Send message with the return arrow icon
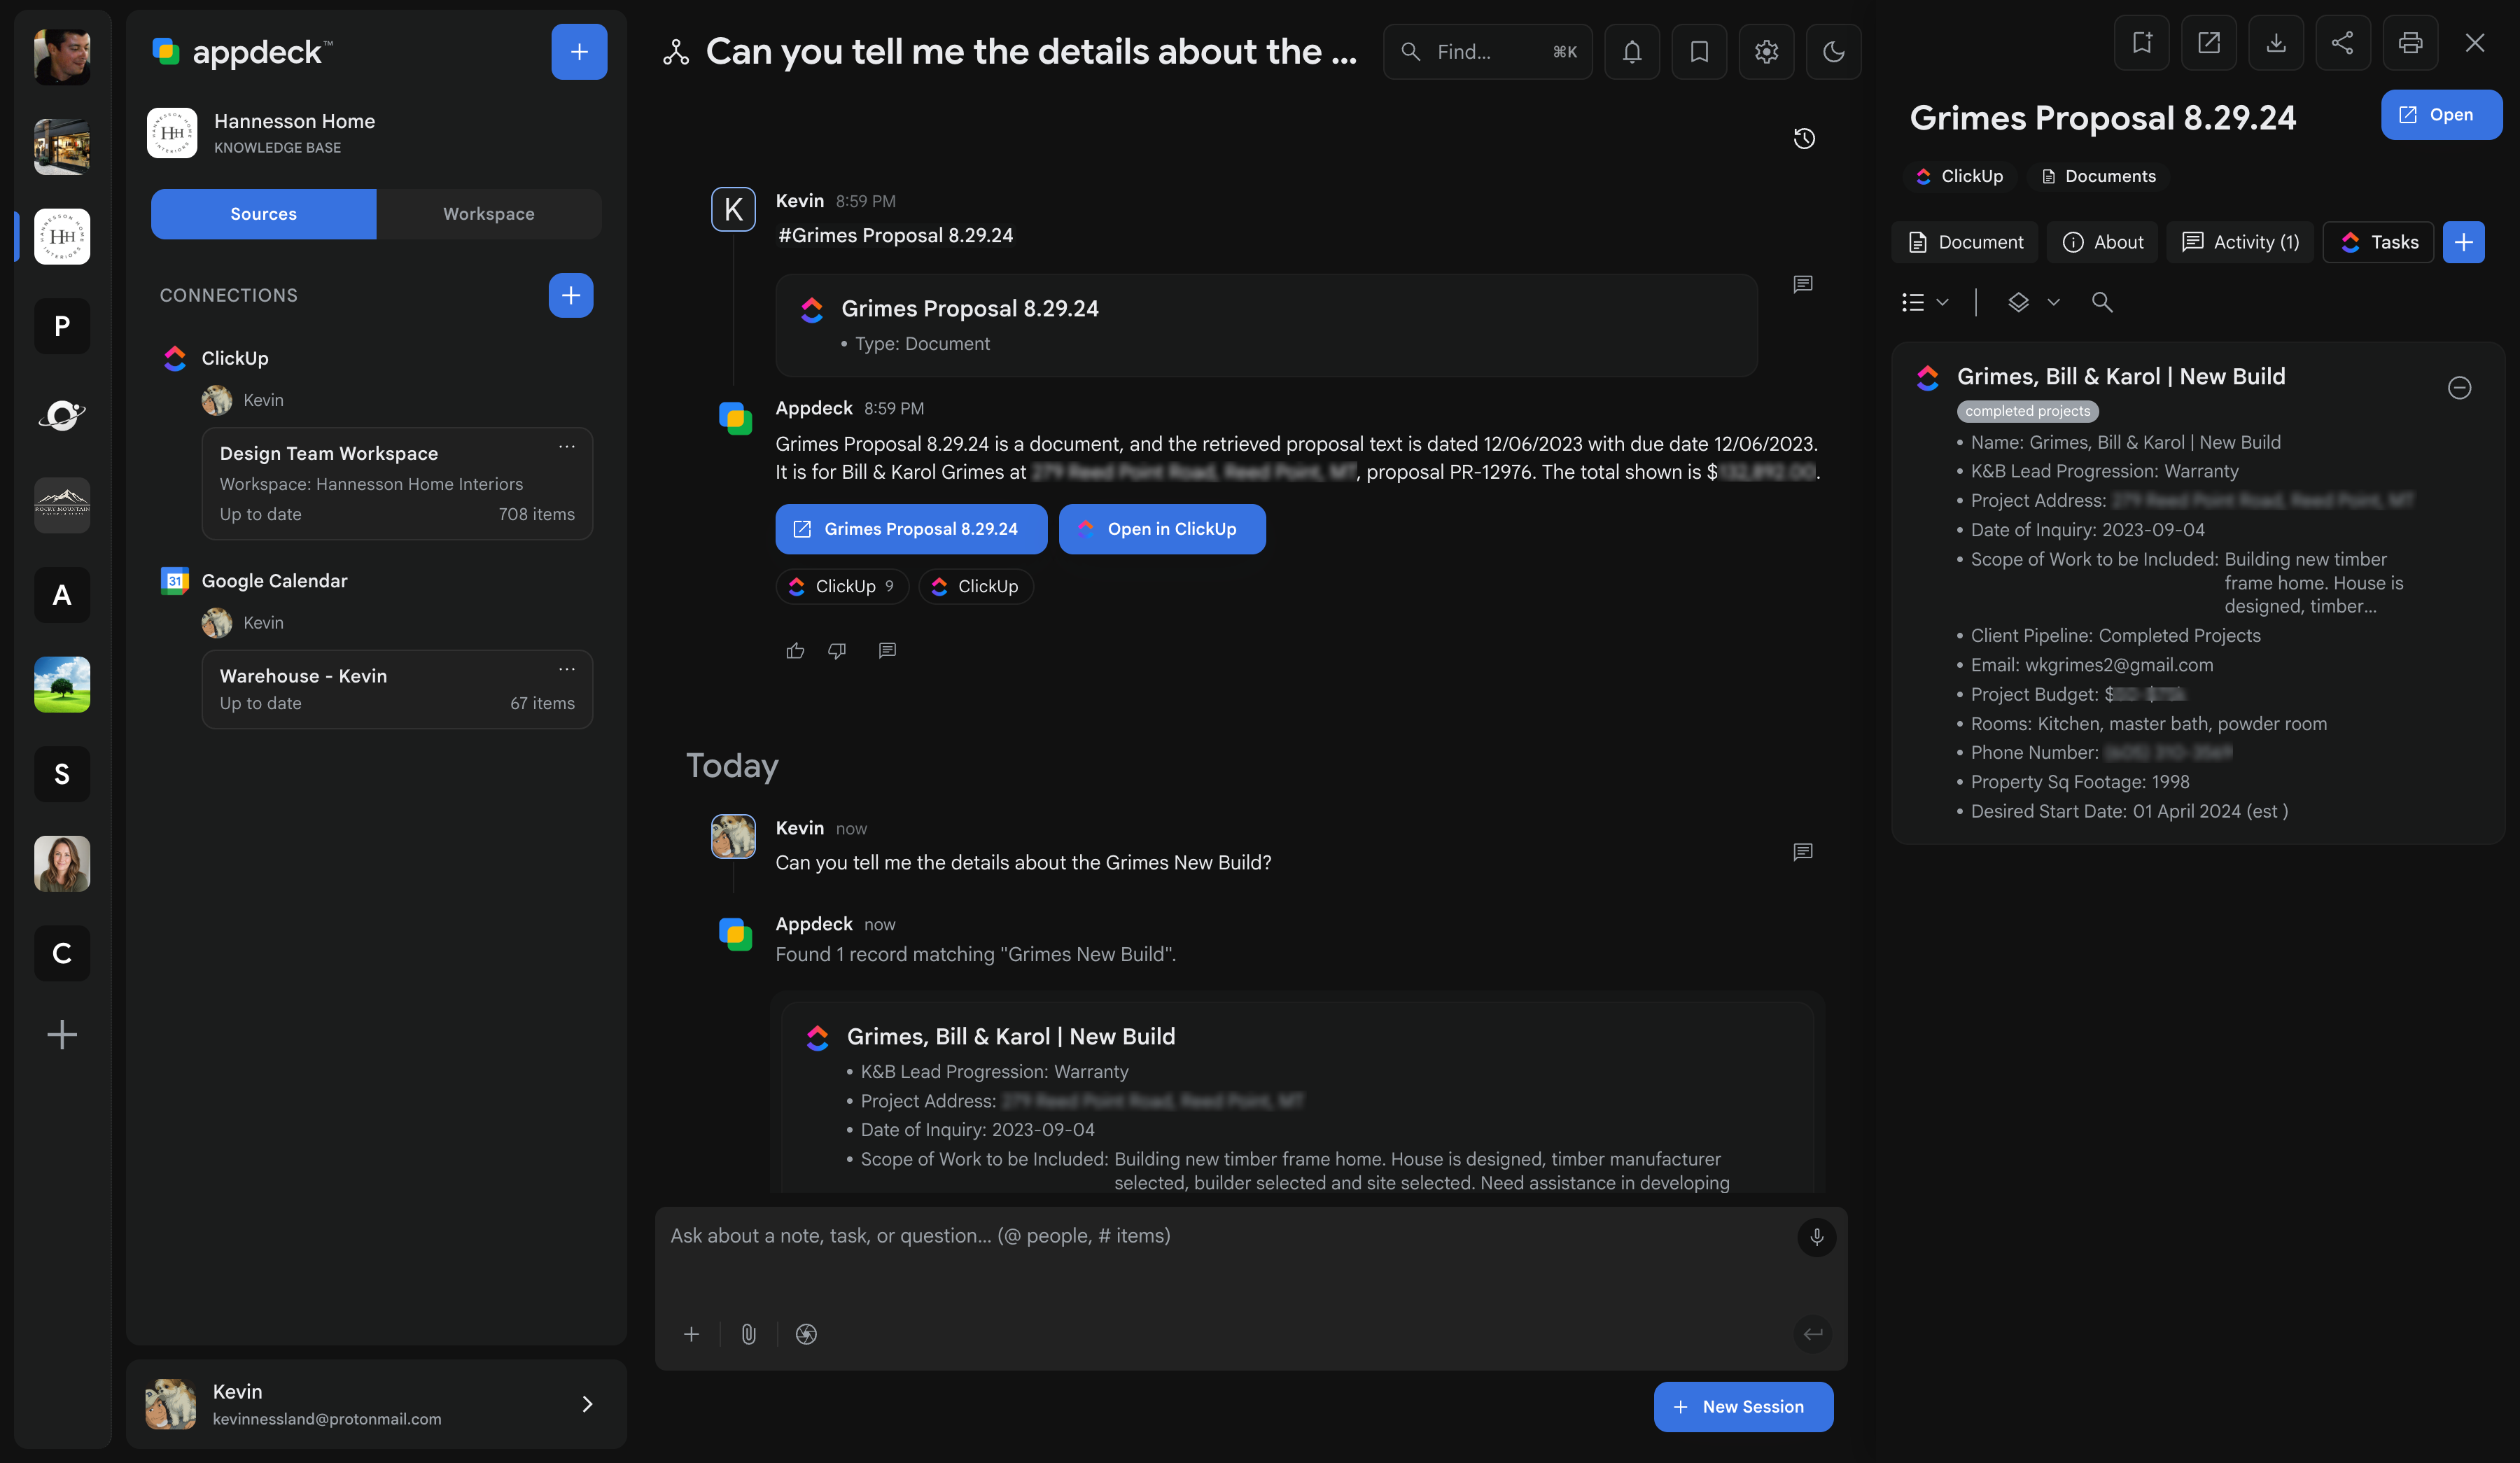Image resolution: width=2520 pixels, height=1463 pixels. (1813, 1334)
